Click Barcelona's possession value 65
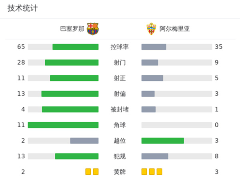Screen dimensions: 240x180 (x=21, y=47)
